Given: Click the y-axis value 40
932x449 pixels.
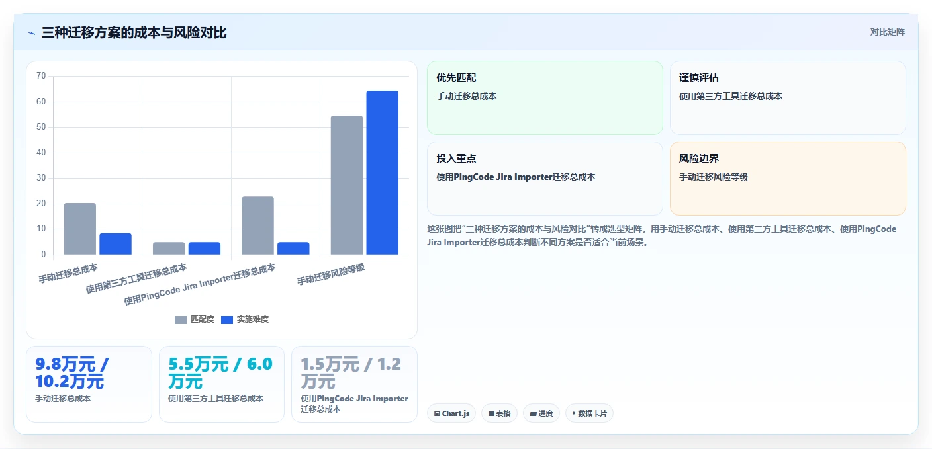Looking at the screenshot, I should coord(41,153).
